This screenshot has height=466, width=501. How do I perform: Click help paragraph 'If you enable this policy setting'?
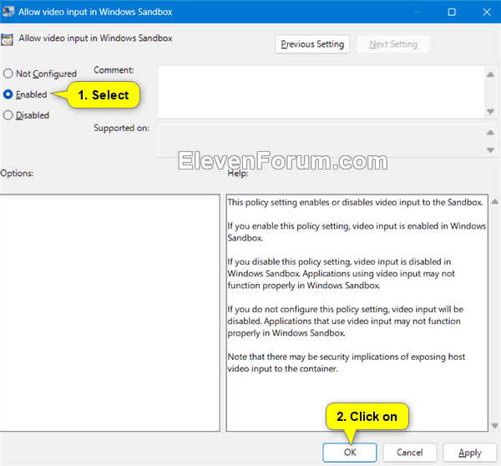tap(357, 231)
